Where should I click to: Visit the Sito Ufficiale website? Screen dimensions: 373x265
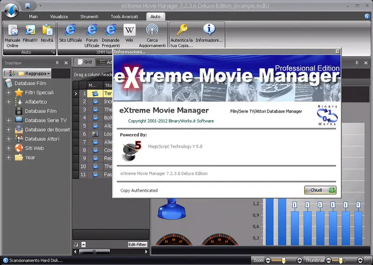(70, 33)
